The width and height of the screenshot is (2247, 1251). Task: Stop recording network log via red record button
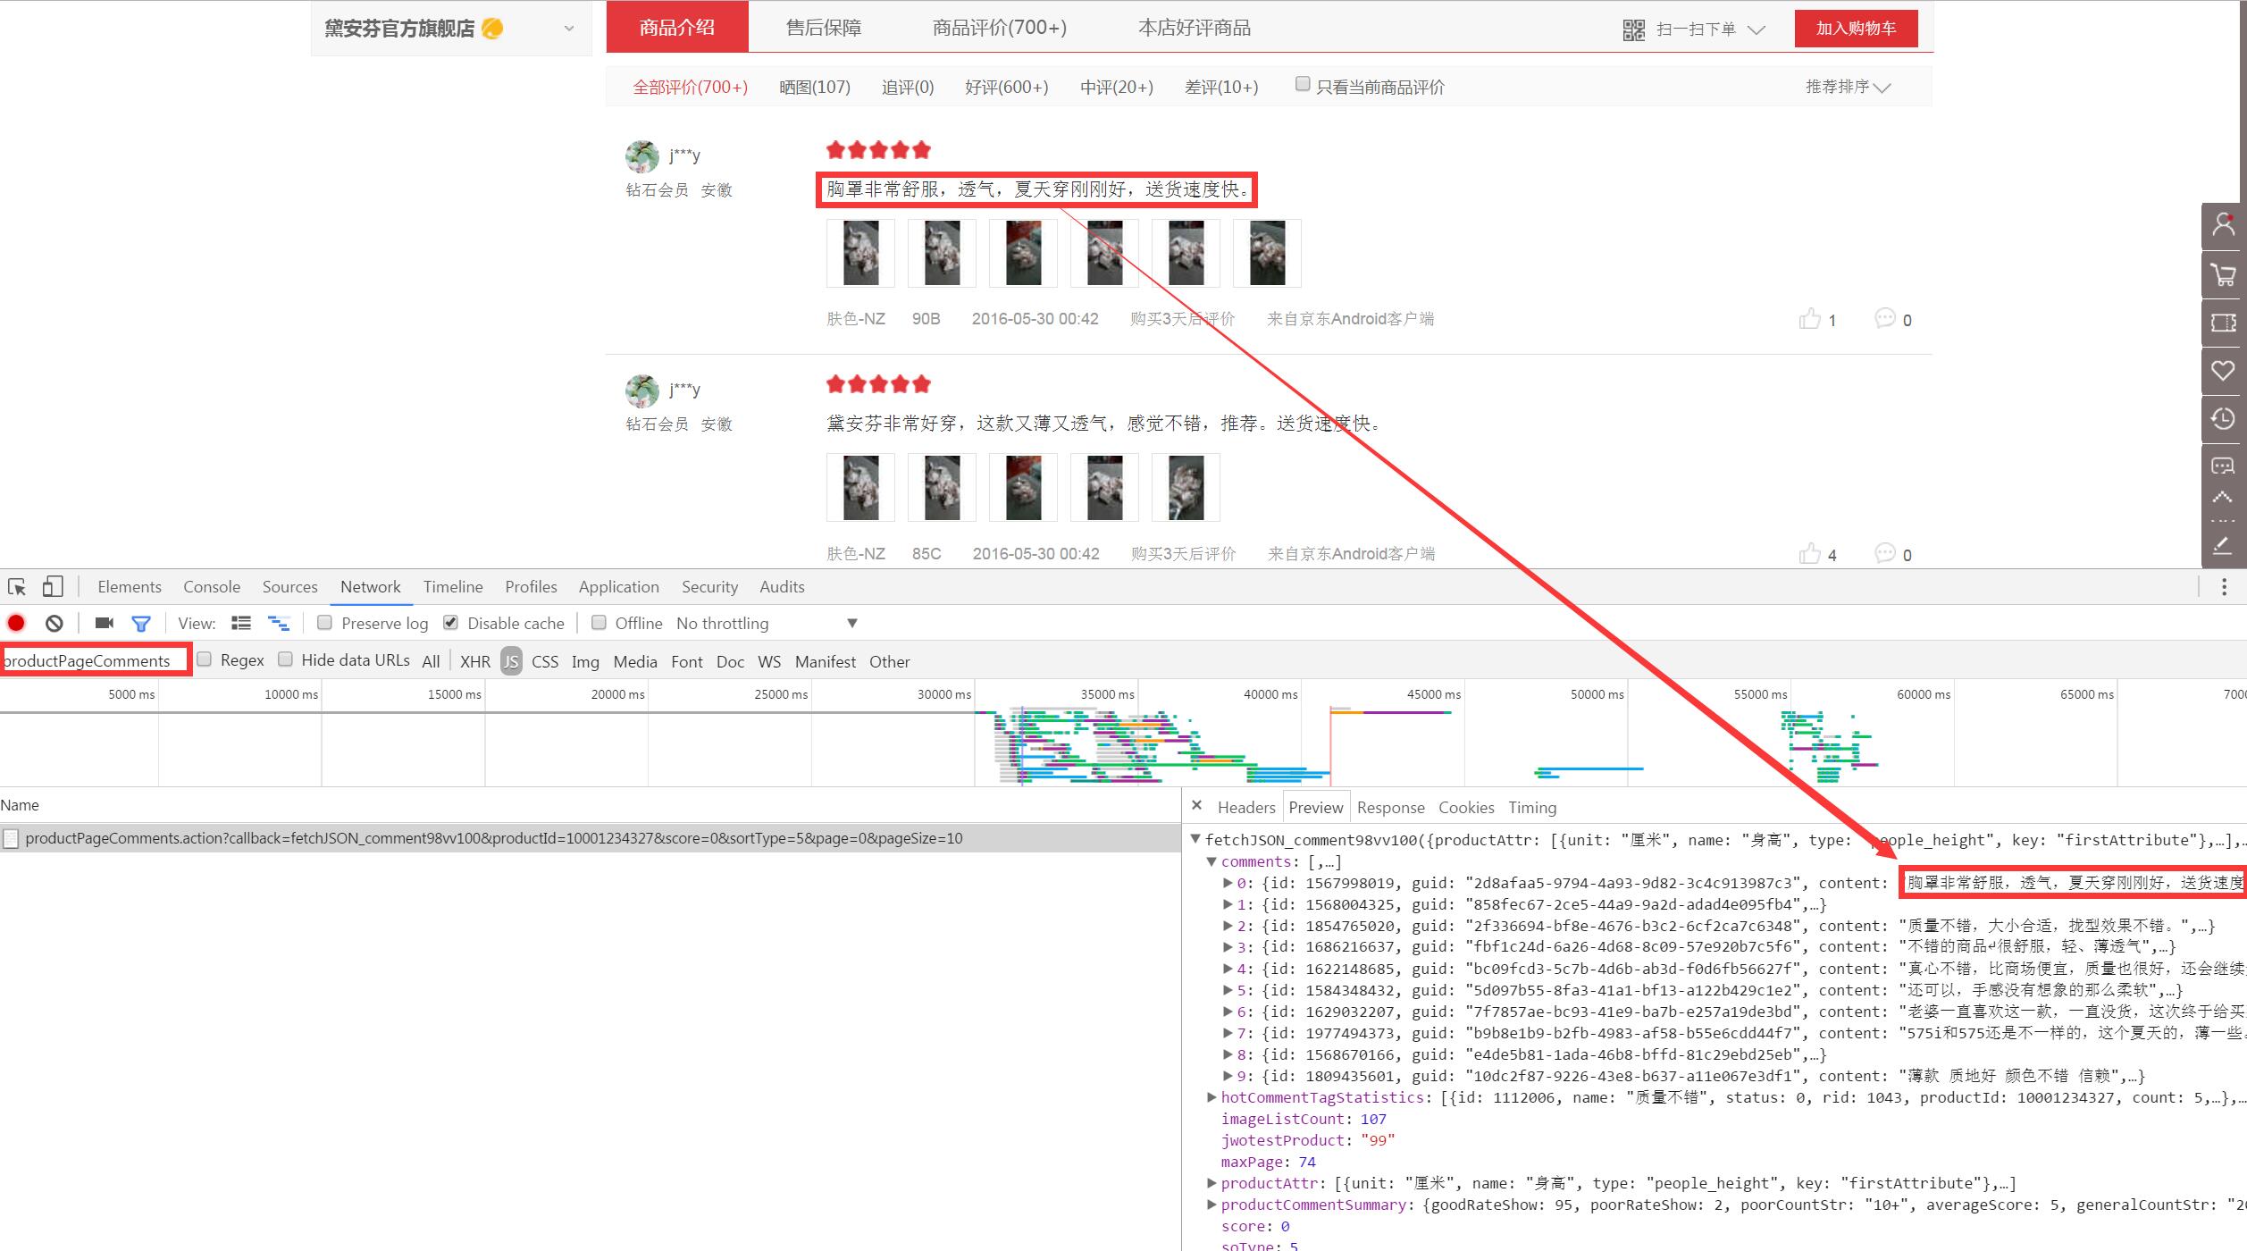(16, 623)
